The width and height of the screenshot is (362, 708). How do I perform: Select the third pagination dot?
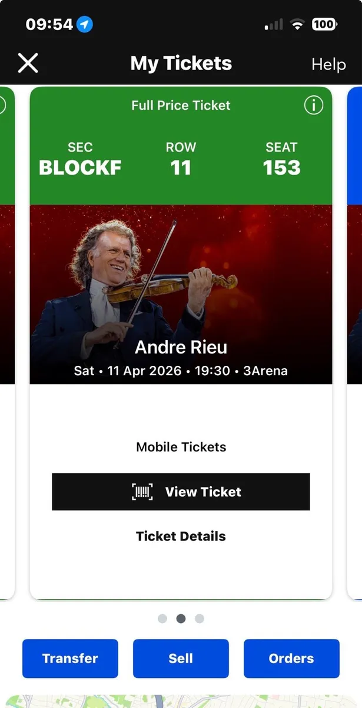(200, 618)
